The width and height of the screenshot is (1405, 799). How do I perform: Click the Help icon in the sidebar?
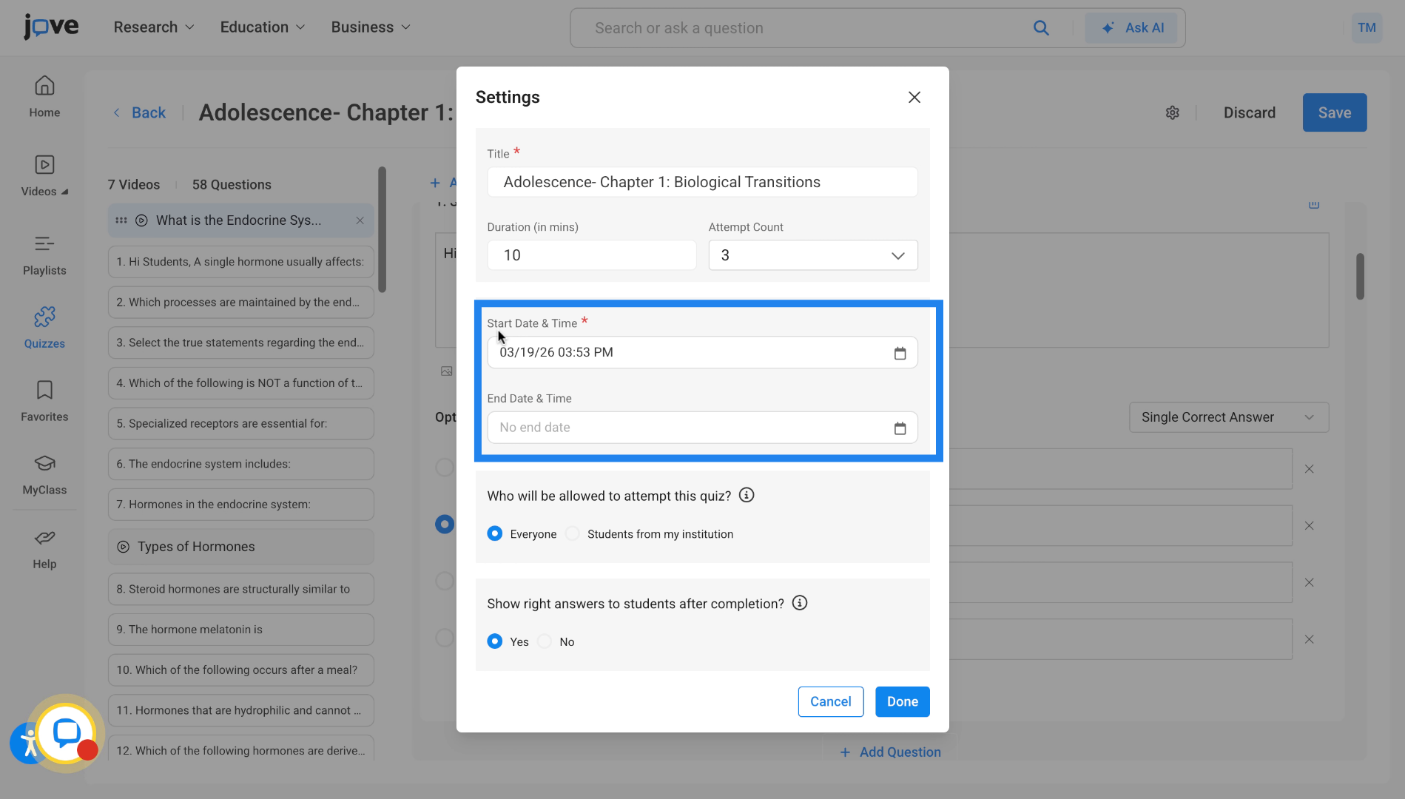[44, 547]
